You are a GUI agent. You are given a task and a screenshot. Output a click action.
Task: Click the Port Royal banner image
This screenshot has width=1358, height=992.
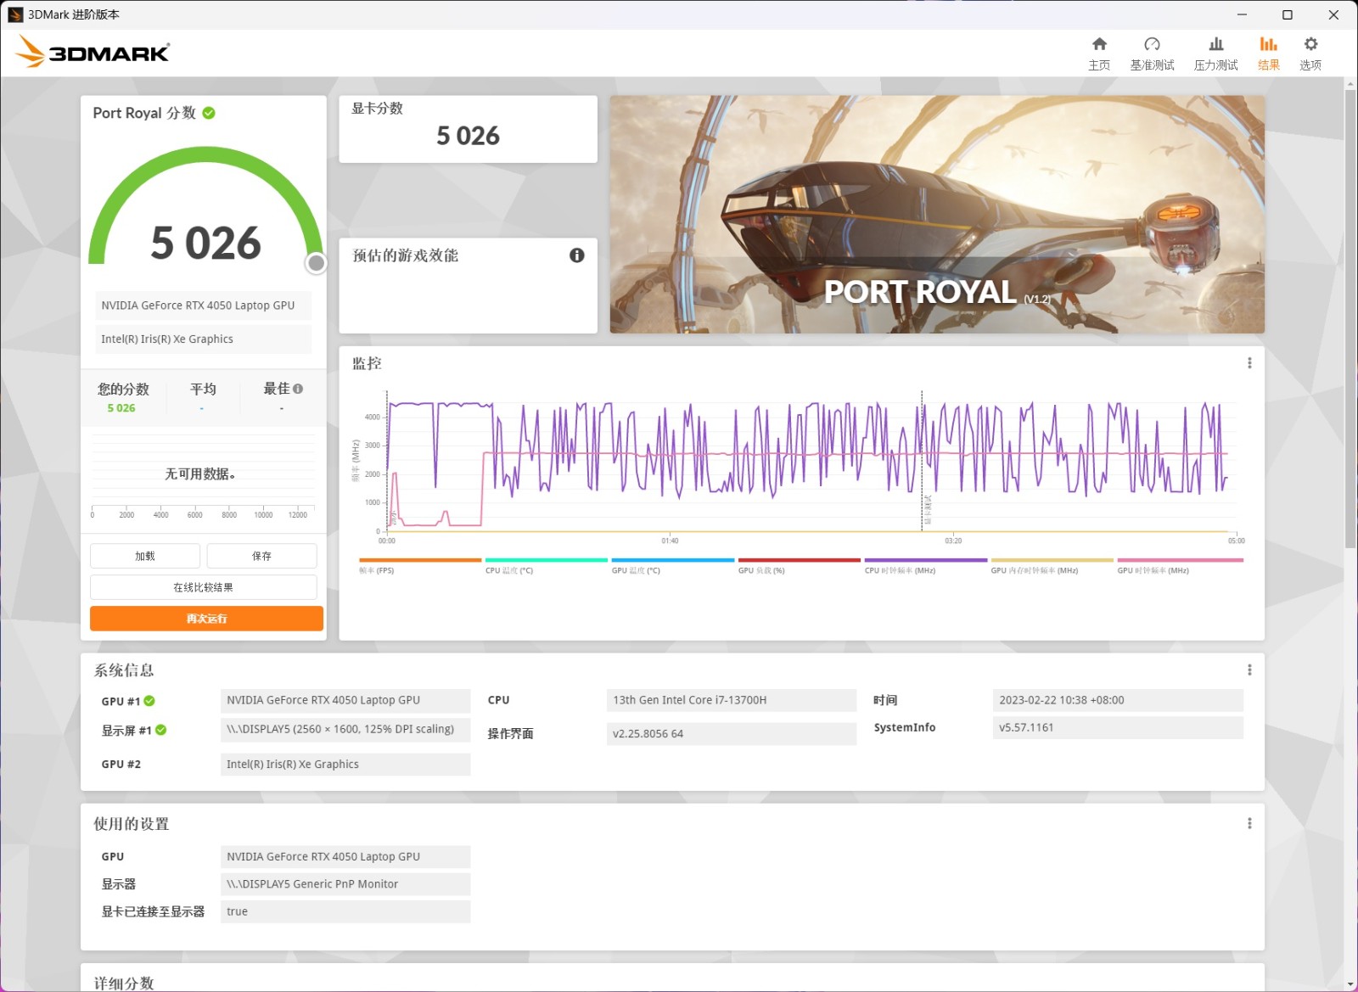click(x=937, y=214)
